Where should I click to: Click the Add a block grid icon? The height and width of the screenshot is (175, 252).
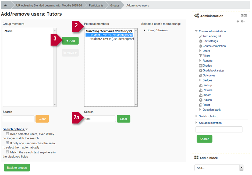pyautogui.click(x=196, y=157)
